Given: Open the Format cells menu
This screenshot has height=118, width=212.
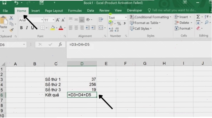Looking at the screenshot, I should click(184, 28).
